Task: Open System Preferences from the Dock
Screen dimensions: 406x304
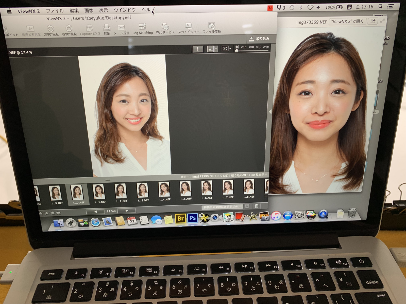Action: tap(299, 215)
